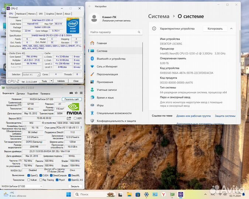Click Посетить сайт button in GPU-Z
The image size is (249, 199).
pos(72,99)
